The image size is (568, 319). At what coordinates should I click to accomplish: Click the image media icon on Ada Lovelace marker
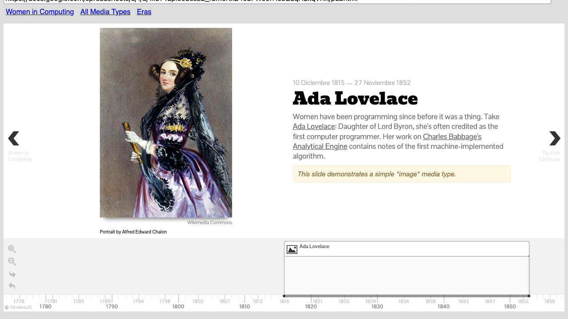coord(292,249)
